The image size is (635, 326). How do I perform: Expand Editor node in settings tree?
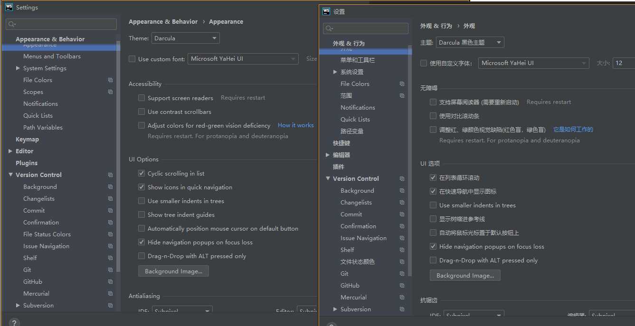point(10,151)
